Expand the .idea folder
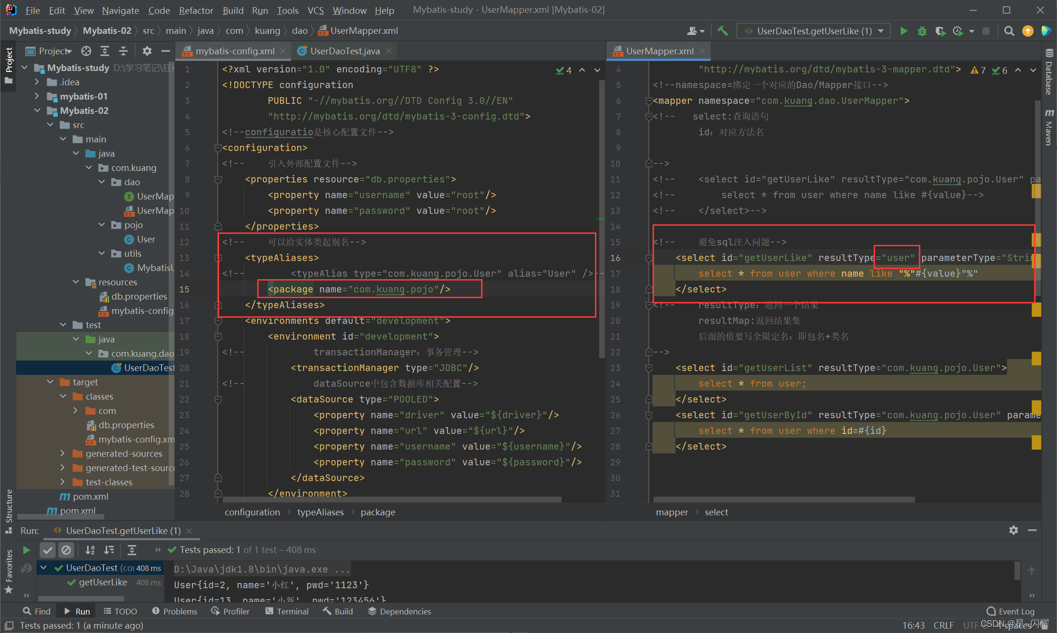The width and height of the screenshot is (1057, 633). pos(37,82)
